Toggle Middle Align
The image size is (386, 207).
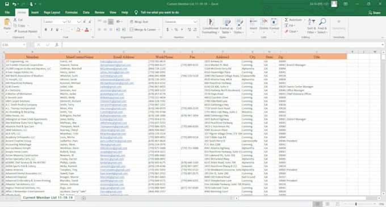coord(105,22)
